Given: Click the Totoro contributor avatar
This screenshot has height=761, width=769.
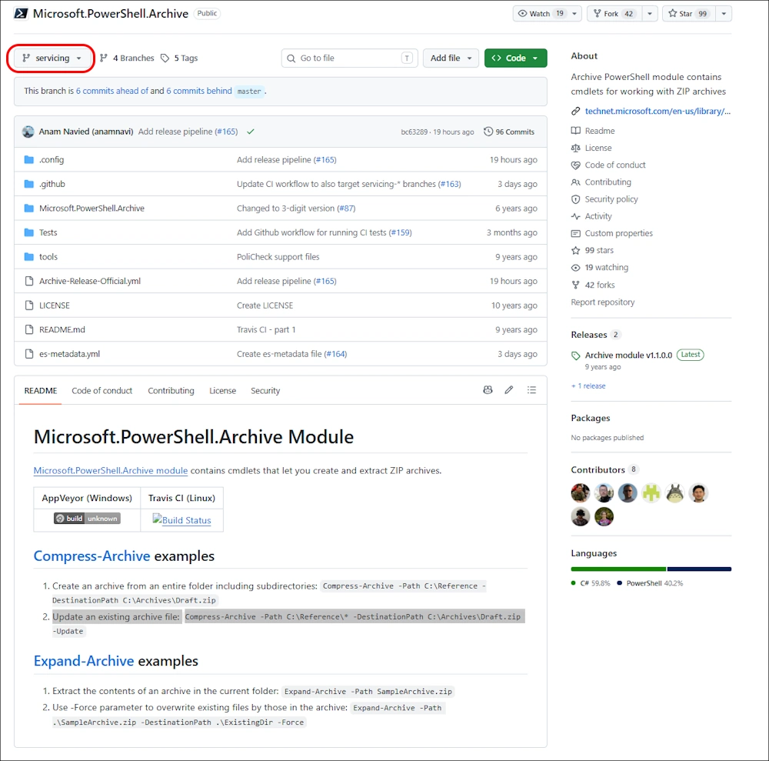Looking at the screenshot, I should pyautogui.click(x=675, y=493).
